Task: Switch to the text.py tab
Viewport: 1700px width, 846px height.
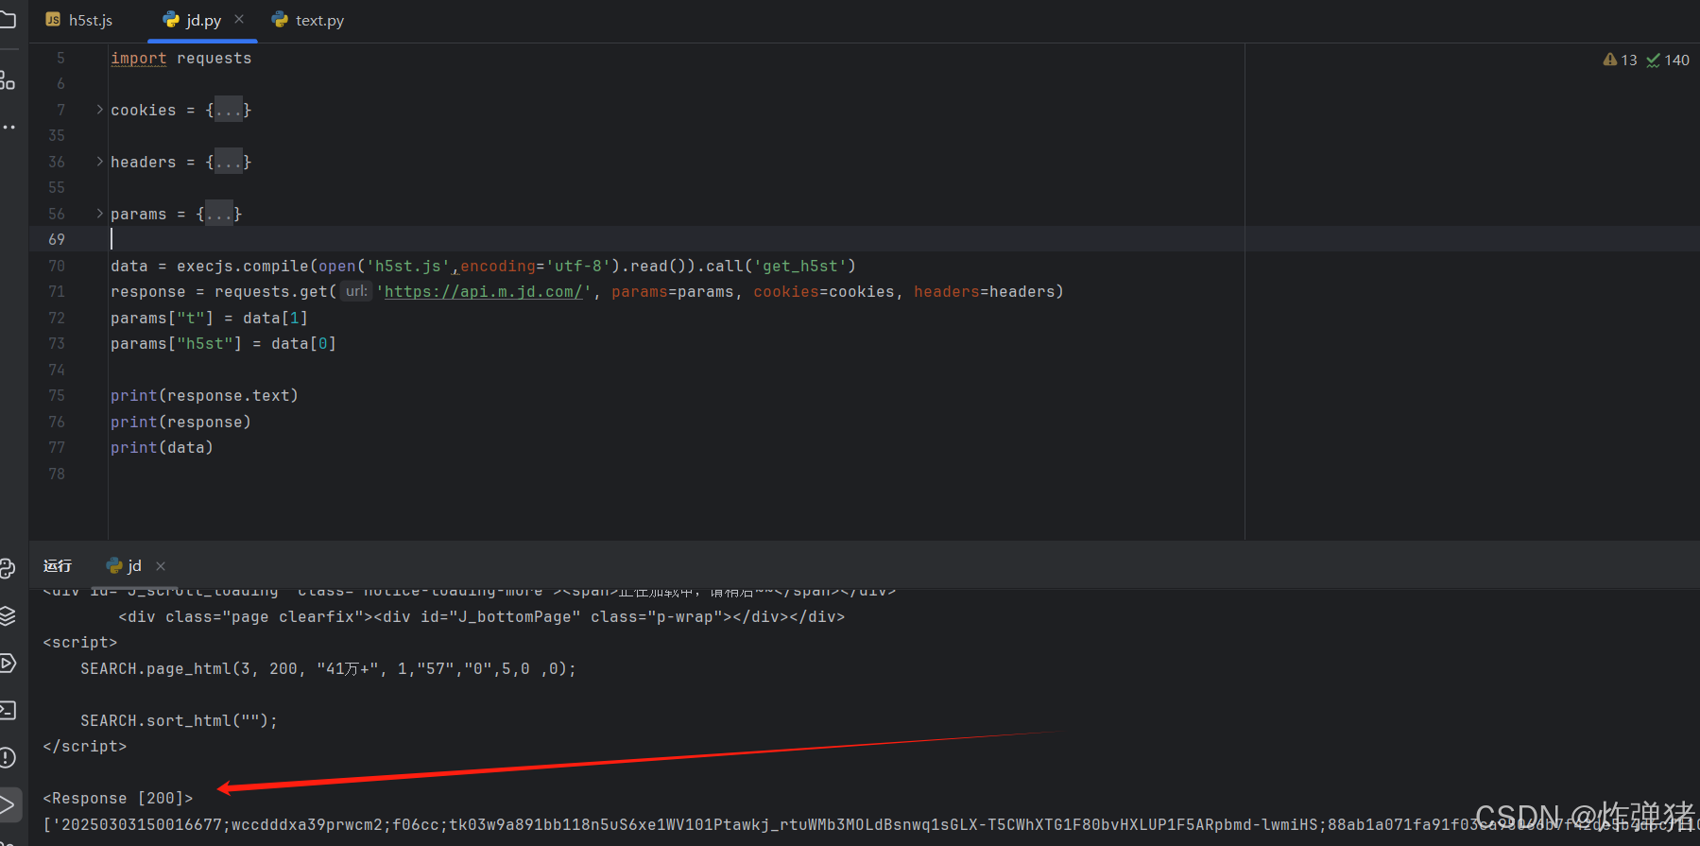Action: coord(309,20)
